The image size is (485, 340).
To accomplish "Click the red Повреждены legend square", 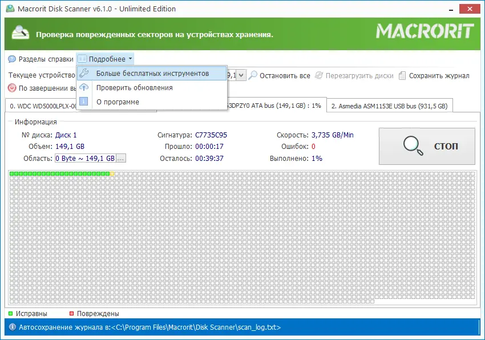I will 71,313.
